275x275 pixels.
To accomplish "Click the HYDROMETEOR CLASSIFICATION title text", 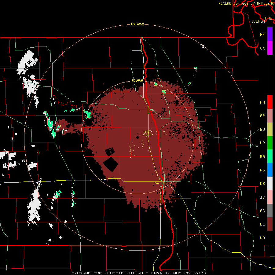I will tap(107, 273).
